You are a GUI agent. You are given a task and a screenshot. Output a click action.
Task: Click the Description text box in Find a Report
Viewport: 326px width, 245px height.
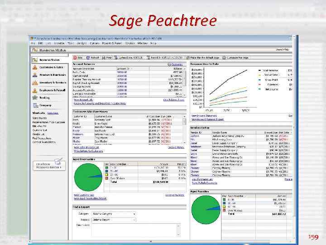(x=136, y=230)
